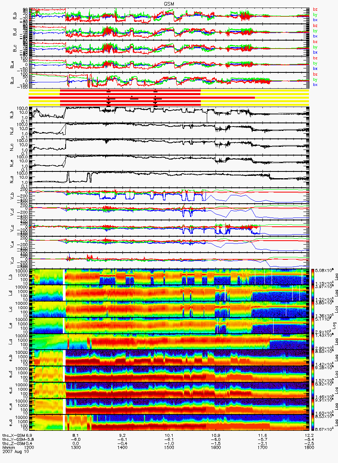Click the 1600 time tick label

point(216,447)
